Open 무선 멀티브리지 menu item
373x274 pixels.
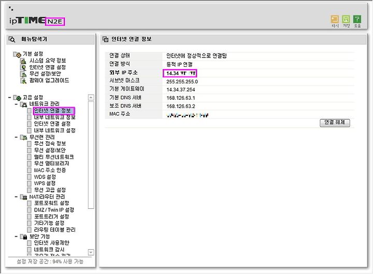click(x=52, y=163)
